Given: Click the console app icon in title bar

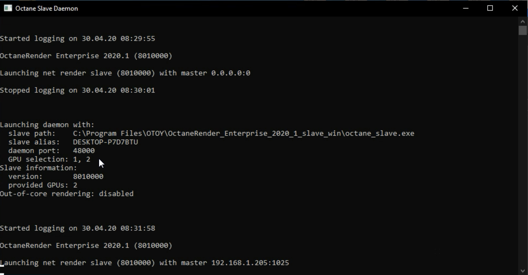Looking at the screenshot, I should coord(8,8).
